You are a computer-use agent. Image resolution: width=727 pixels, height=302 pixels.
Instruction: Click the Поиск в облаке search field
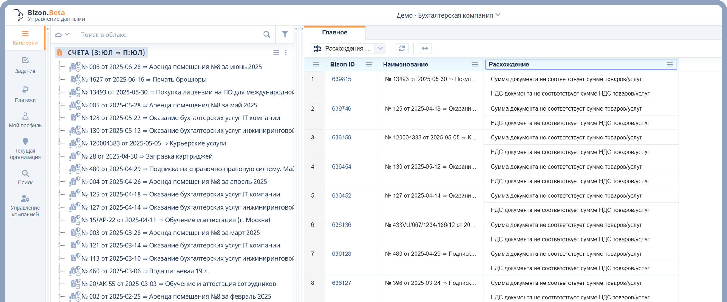[169, 35]
